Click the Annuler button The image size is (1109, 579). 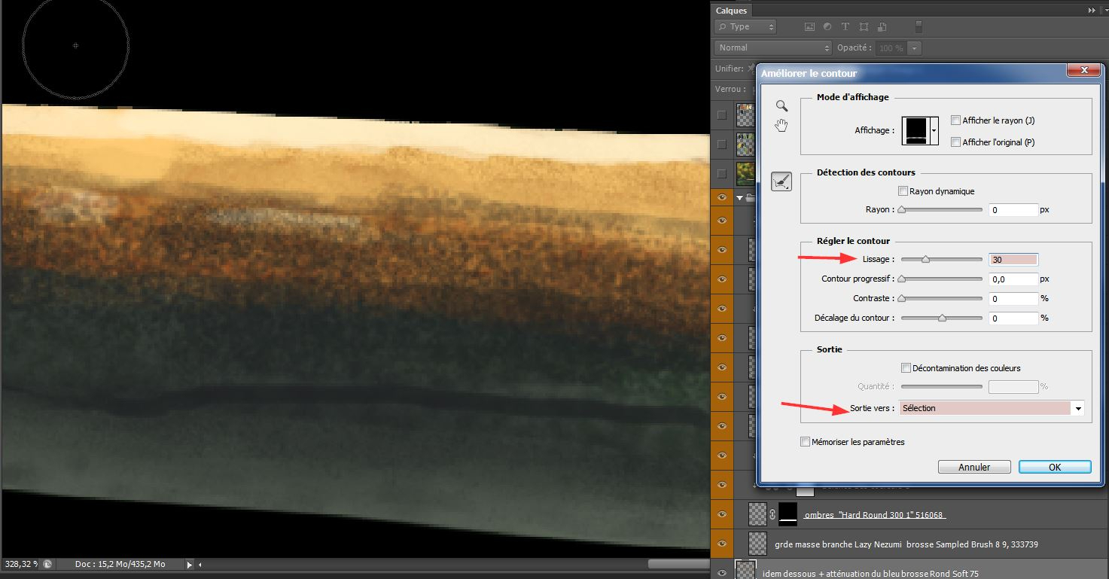pos(974,467)
